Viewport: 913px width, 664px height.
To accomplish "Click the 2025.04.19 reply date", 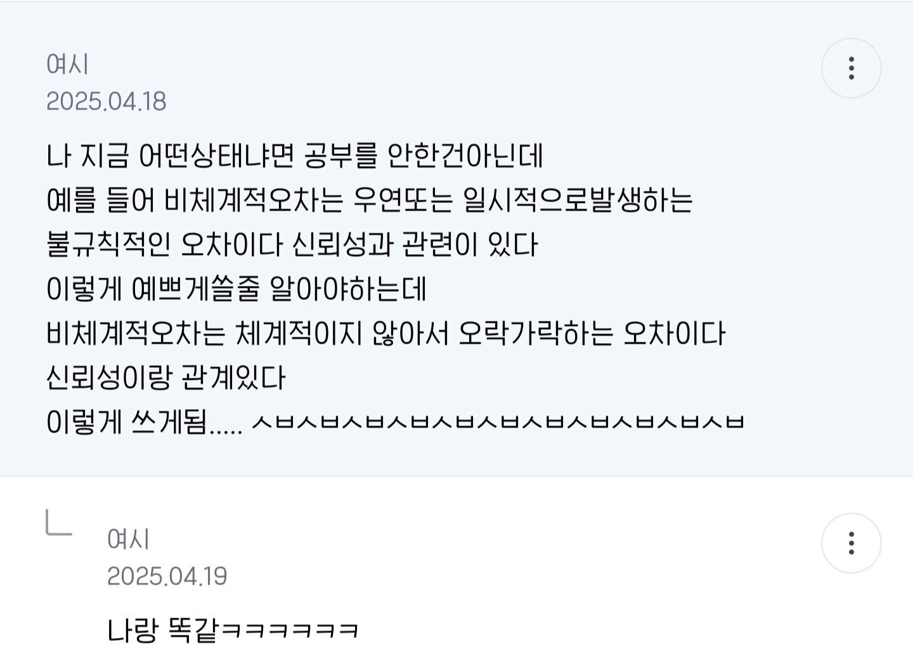I will tap(167, 576).
